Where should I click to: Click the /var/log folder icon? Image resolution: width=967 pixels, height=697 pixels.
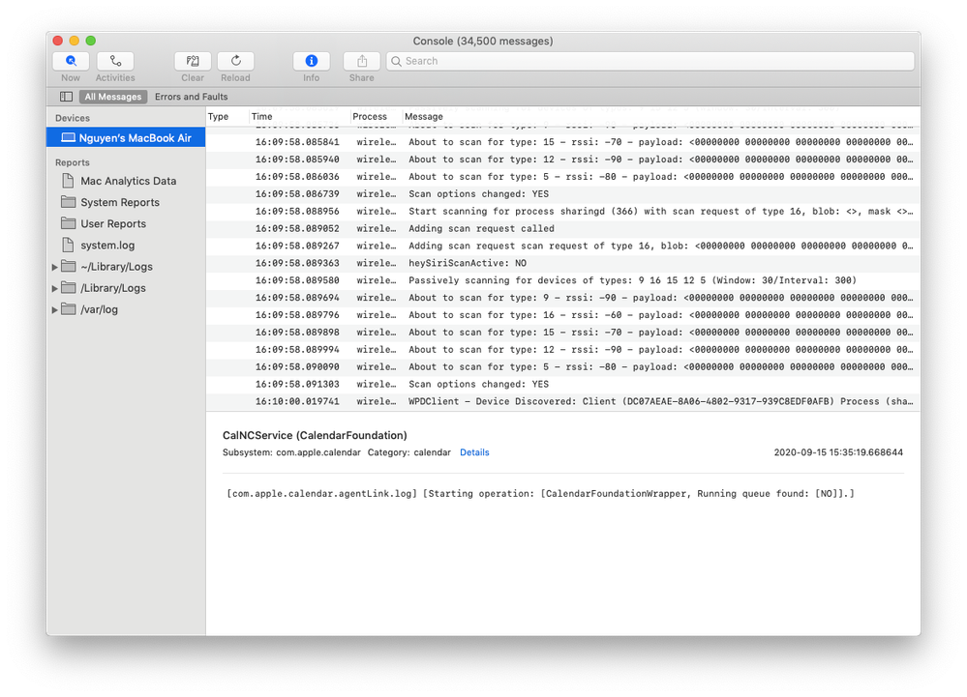coord(69,309)
